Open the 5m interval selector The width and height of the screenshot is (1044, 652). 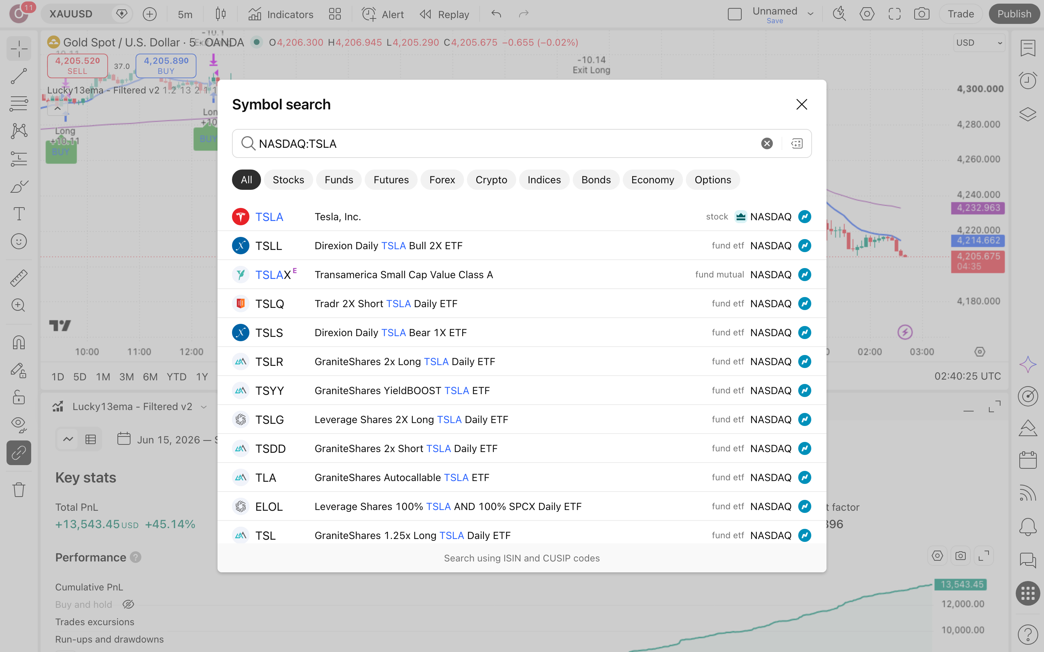[x=185, y=14]
